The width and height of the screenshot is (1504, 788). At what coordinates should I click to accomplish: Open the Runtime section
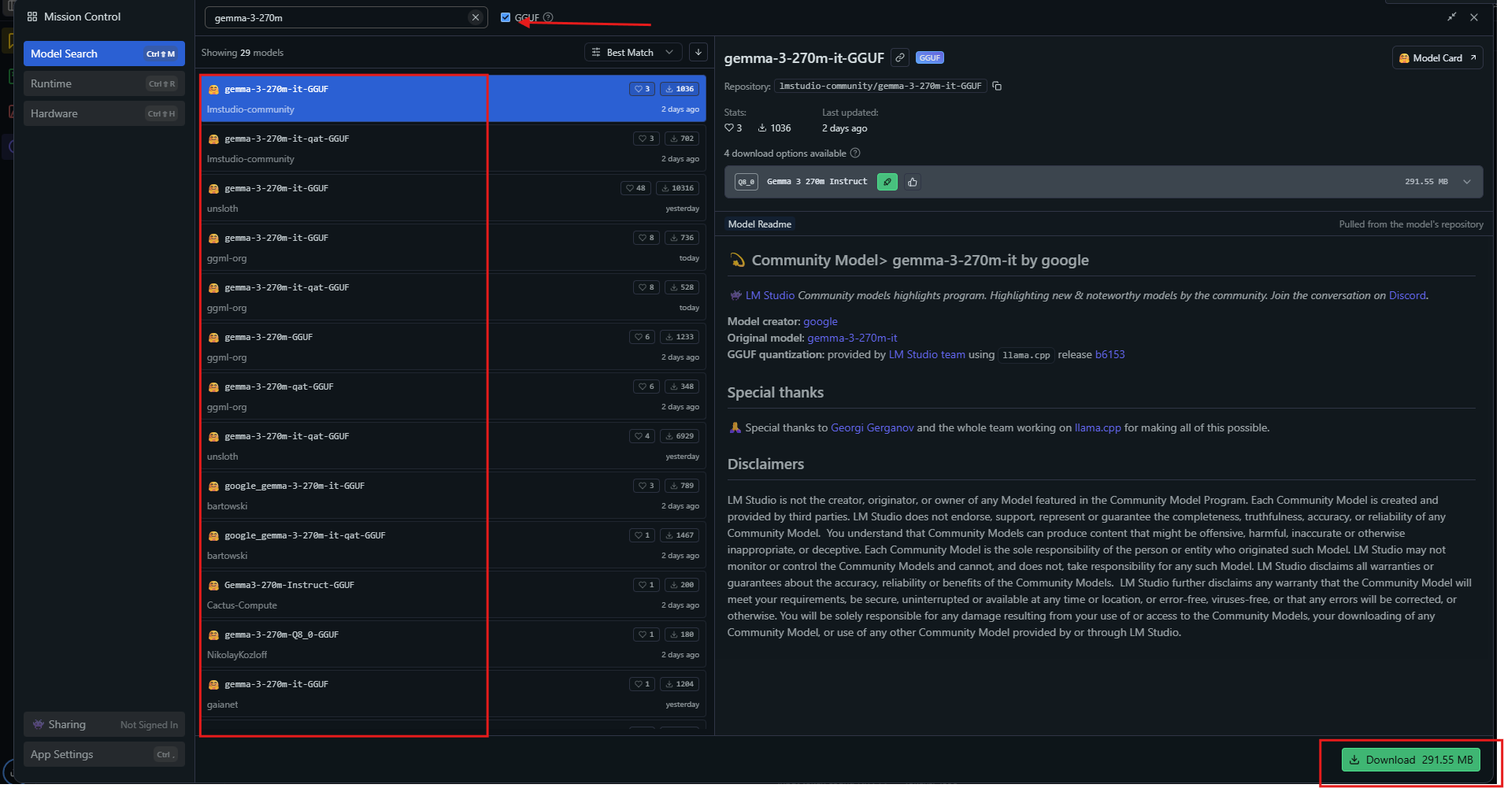pyautogui.click(x=104, y=83)
